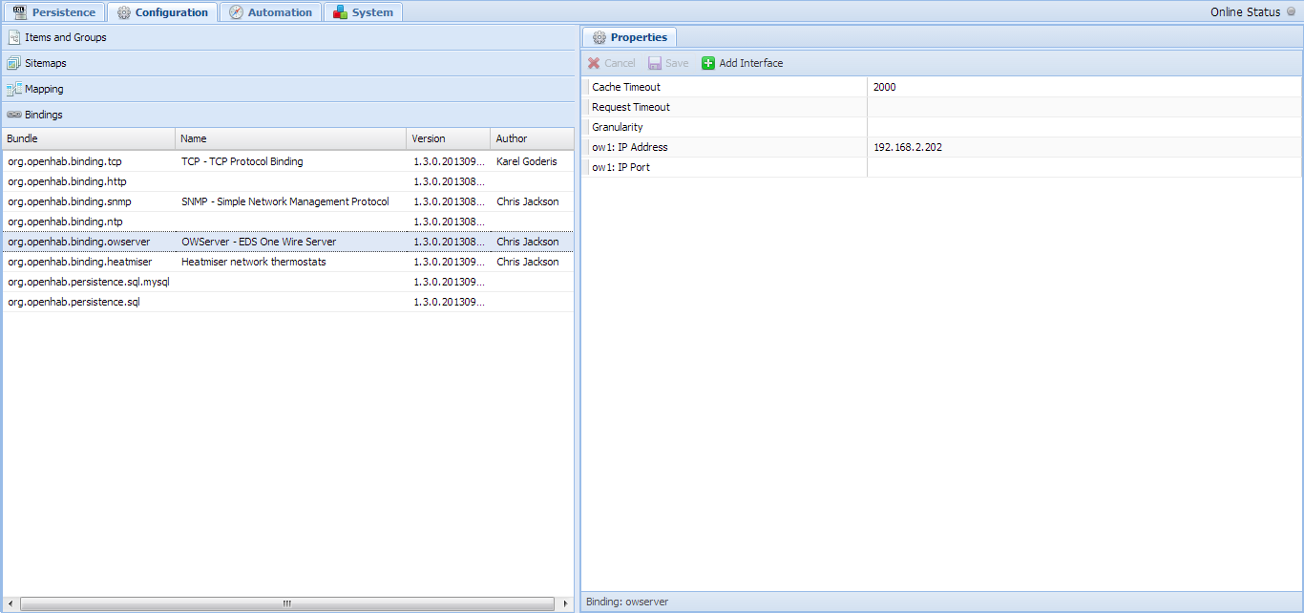Click the green Add Interface plus icon
The height and width of the screenshot is (613, 1304).
(x=708, y=63)
